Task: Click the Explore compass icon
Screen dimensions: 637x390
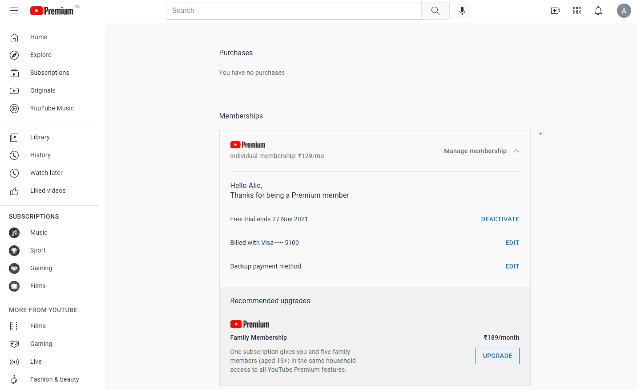Action: (x=14, y=55)
